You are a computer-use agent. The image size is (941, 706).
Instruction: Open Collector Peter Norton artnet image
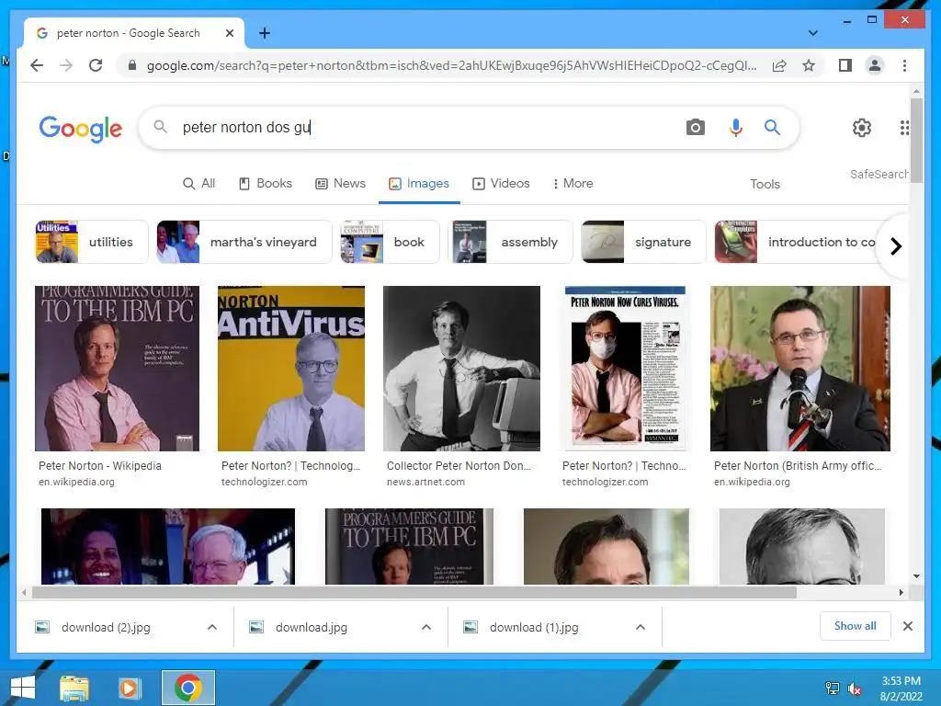pos(461,368)
